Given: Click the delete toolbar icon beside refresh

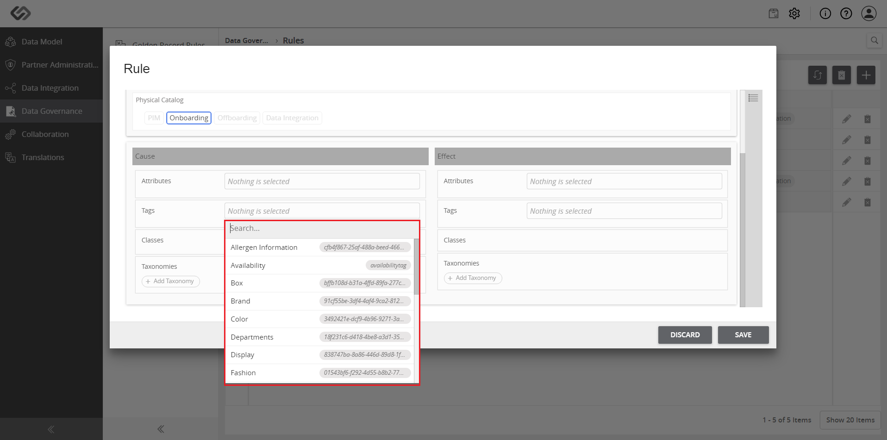Looking at the screenshot, I should pyautogui.click(x=842, y=75).
